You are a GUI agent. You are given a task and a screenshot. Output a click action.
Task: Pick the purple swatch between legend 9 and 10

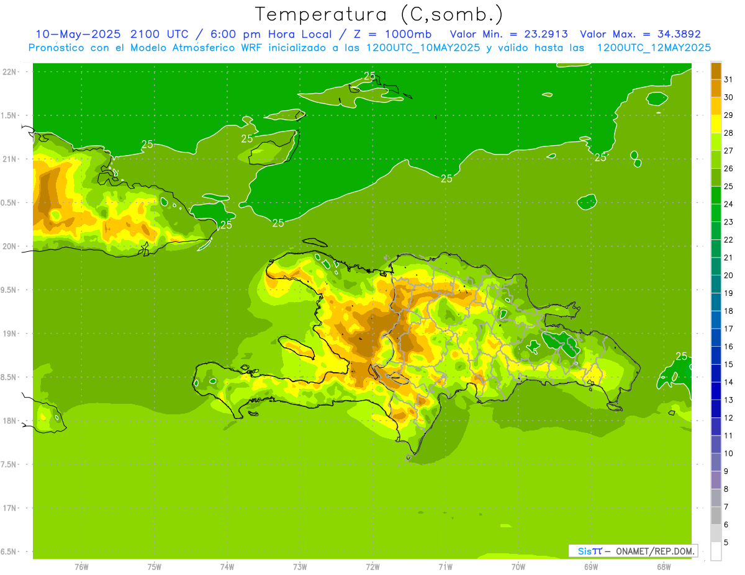coord(716,462)
